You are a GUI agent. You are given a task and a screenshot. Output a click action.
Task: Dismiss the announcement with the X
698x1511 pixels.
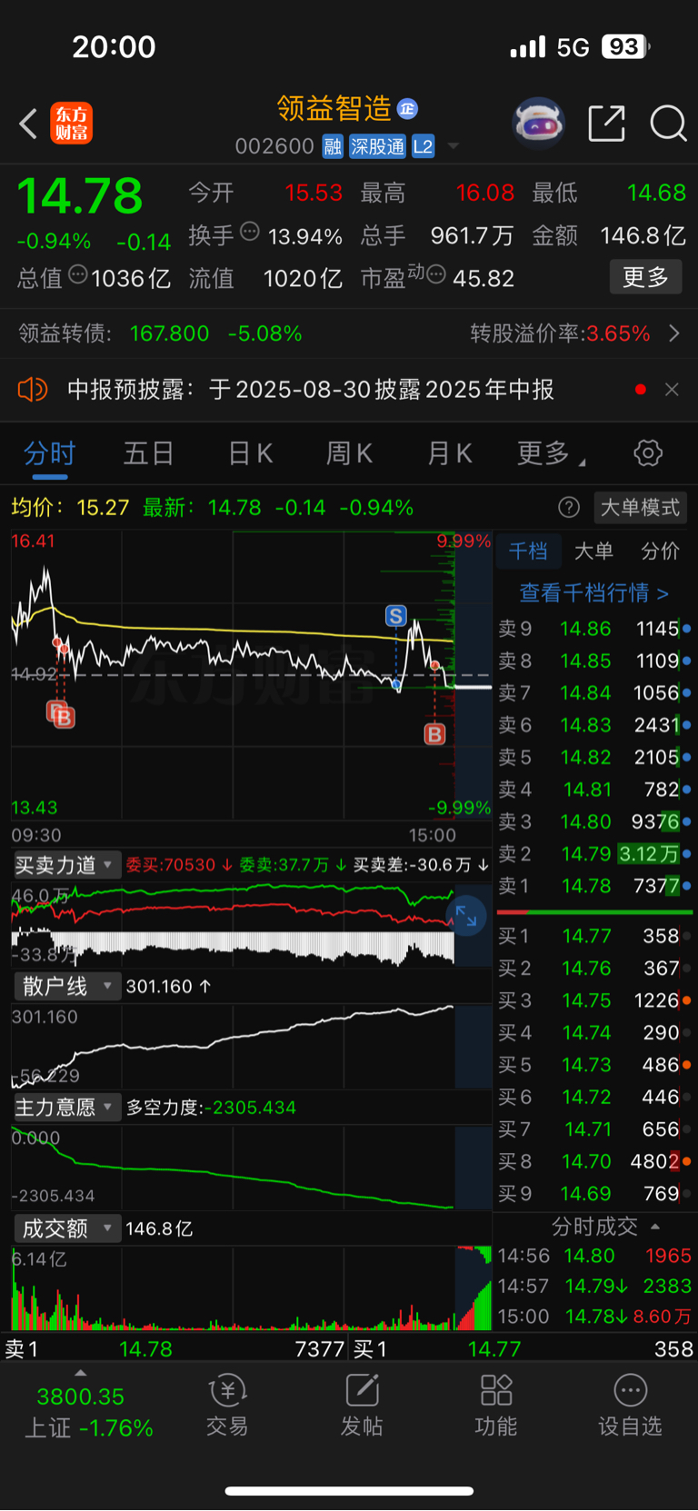point(672,390)
